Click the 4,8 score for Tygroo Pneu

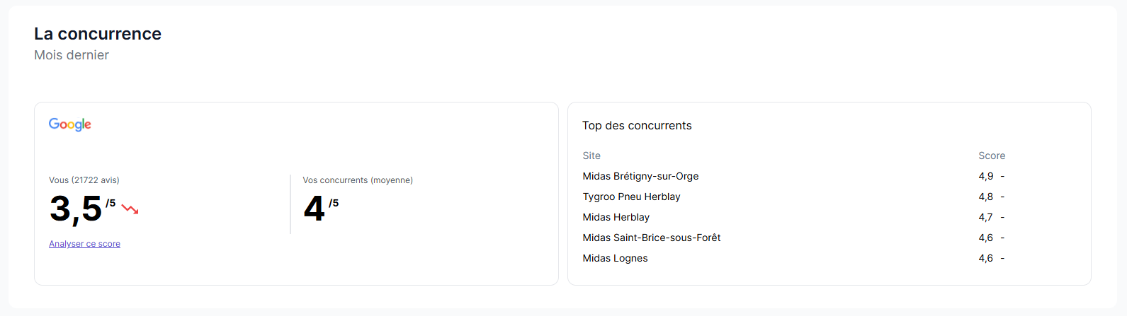(985, 197)
